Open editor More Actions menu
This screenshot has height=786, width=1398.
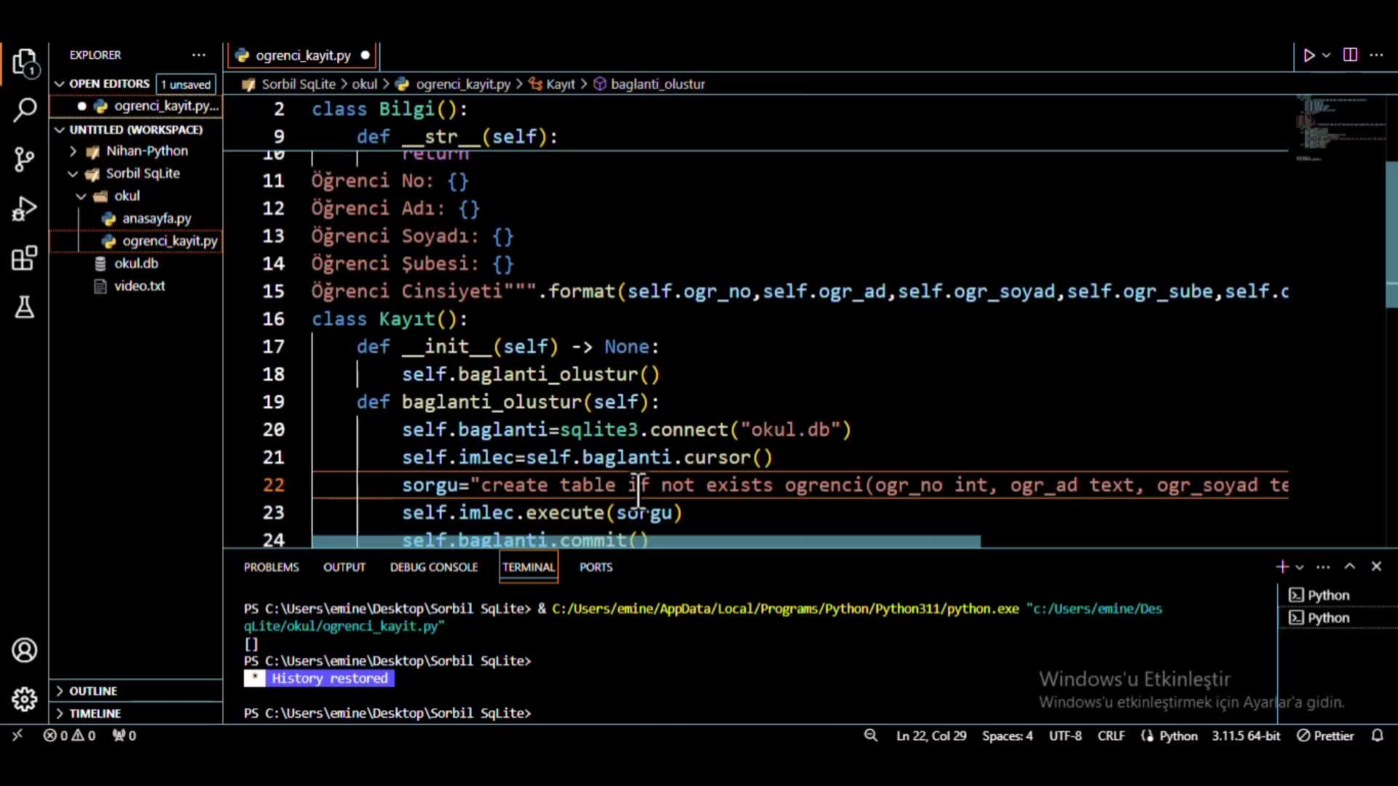1376,55
